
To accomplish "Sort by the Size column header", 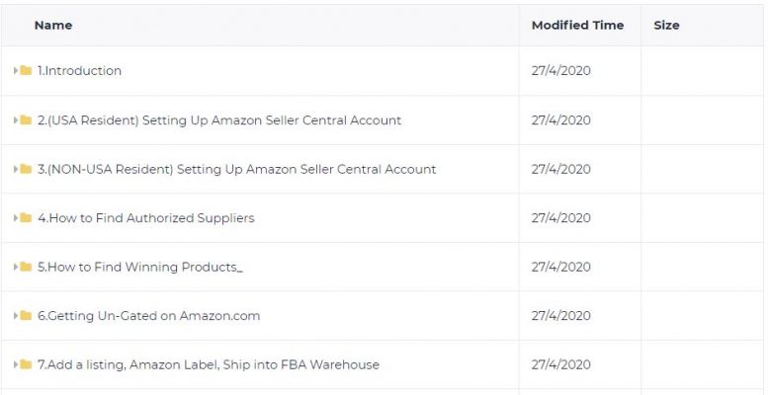I will (666, 26).
